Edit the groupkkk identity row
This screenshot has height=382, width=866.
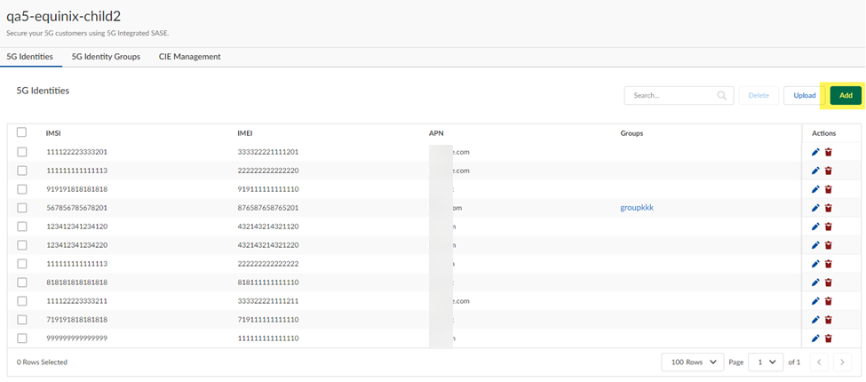point(815,208)
